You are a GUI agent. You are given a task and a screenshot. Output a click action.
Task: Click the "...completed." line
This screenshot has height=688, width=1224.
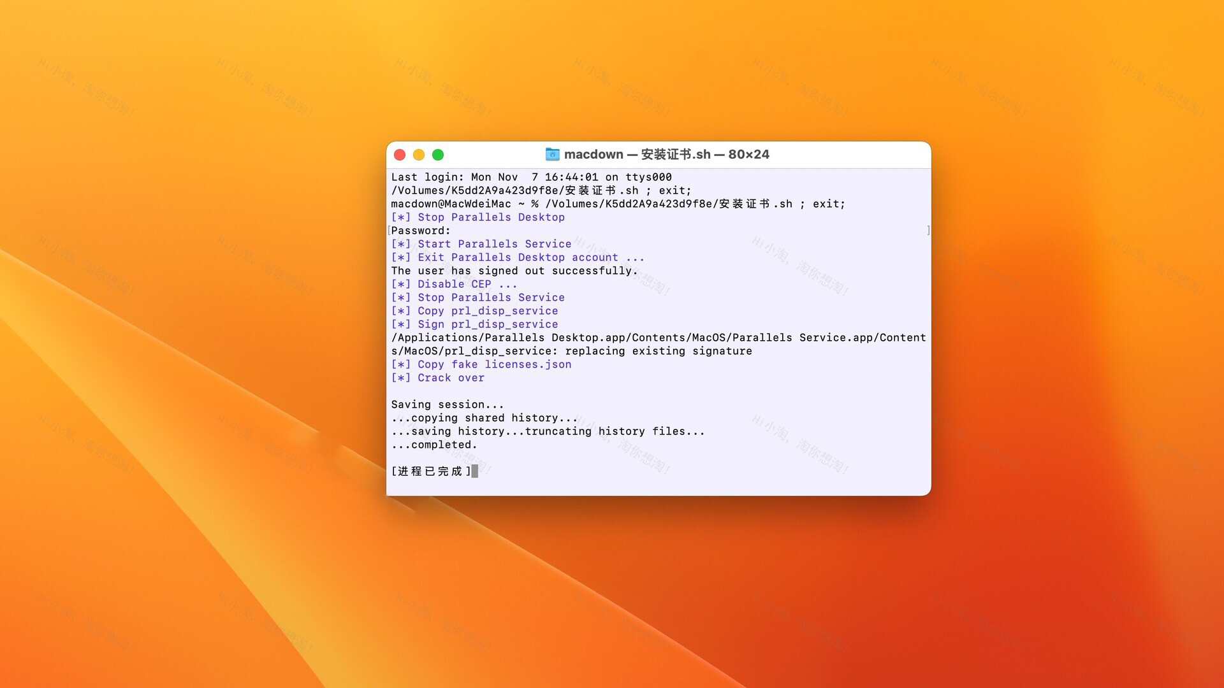434,445
